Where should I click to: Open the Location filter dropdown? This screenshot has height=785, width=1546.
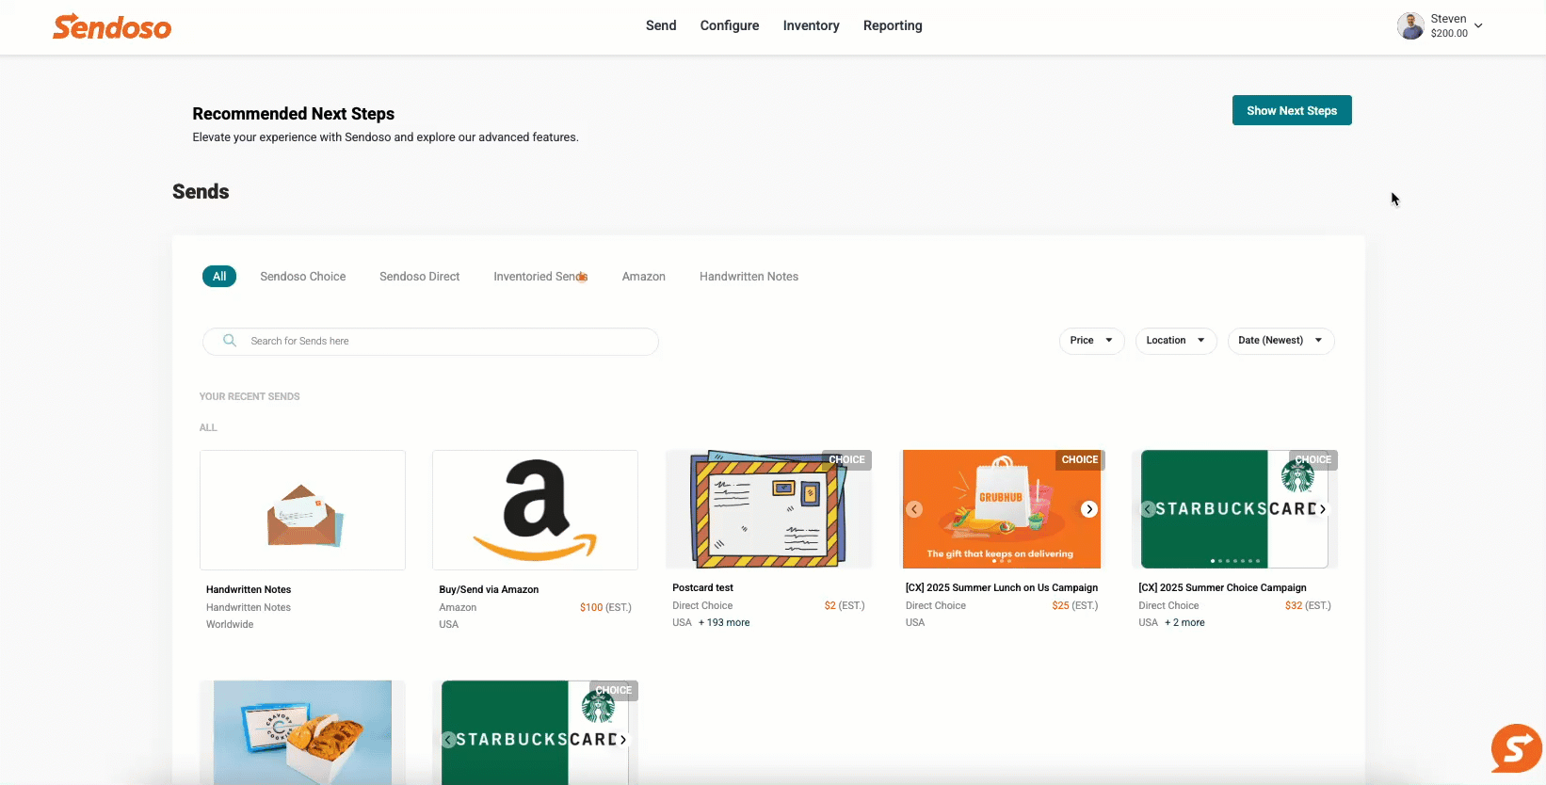coord(1176,341)
